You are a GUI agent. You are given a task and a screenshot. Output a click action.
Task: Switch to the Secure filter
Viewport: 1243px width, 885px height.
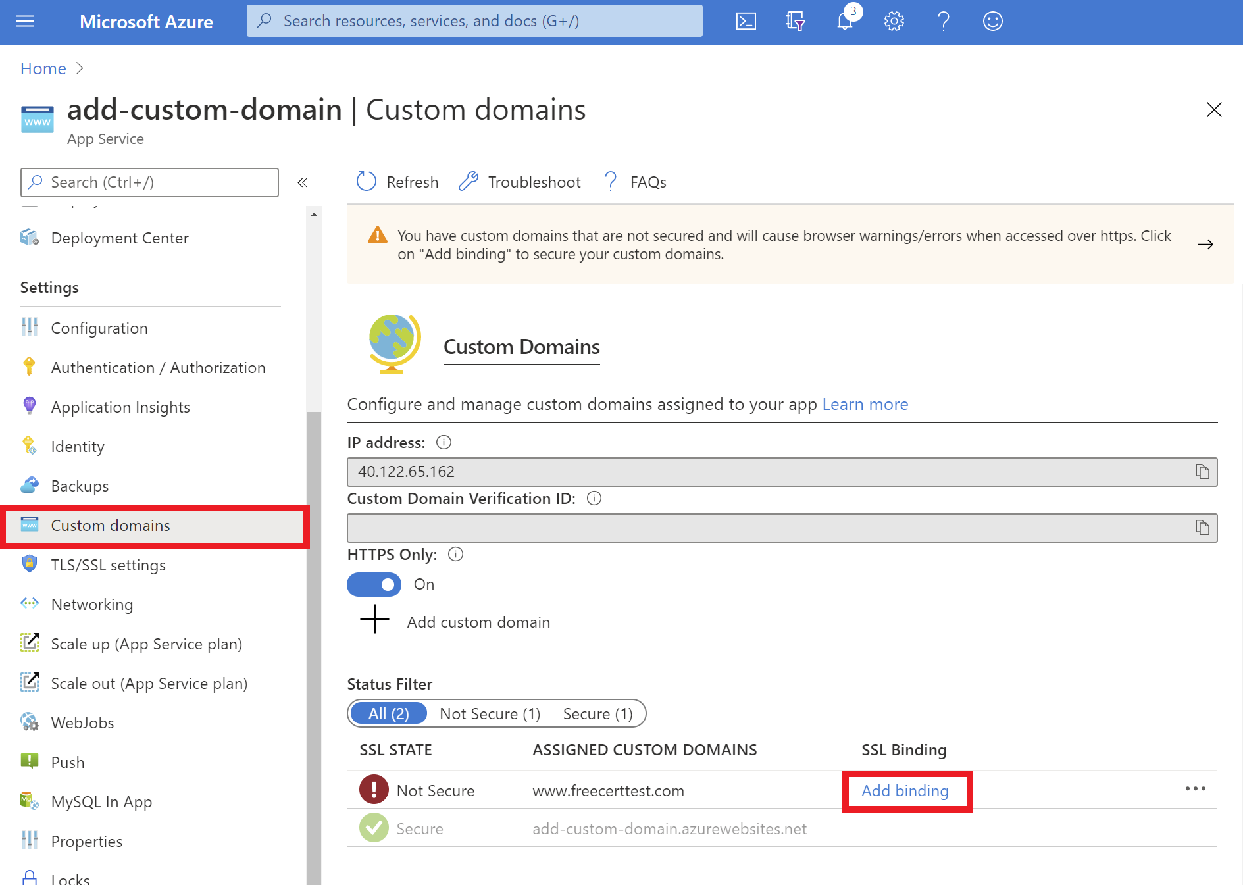click(x=597, y=713)
